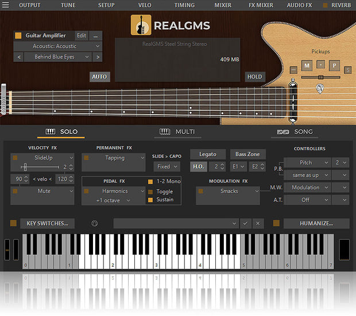Click the RealGMS guitar logo icon
The width and height of the screenshot is (356, 316).
click(x=141, y=25)
